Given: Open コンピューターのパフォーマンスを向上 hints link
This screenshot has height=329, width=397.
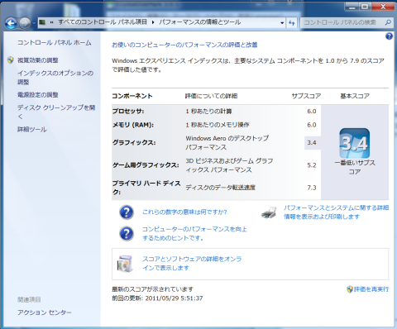Looking at the screenshot, I should point(194,233).
